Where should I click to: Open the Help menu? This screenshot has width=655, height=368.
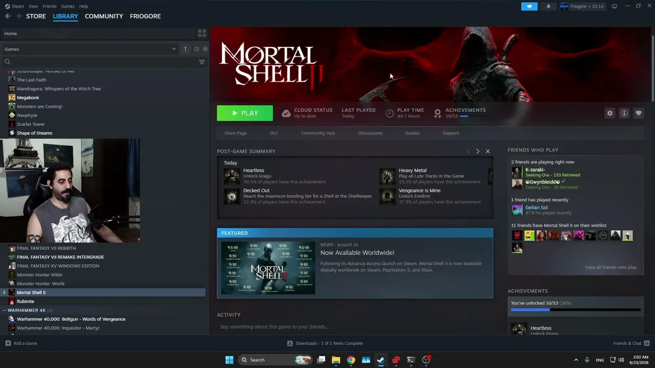pyautogui.click(x=84, y=6)
